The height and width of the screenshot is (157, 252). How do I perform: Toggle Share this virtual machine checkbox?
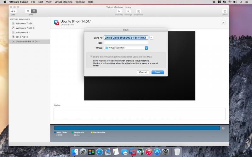pyautogui.click(x=91, y=57)
